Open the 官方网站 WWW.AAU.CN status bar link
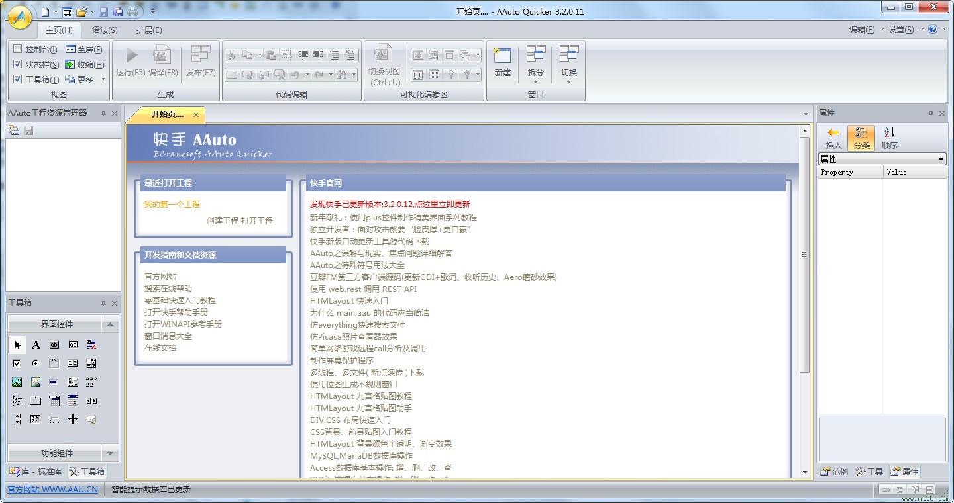The image size is (954, 503). (52, 490)
